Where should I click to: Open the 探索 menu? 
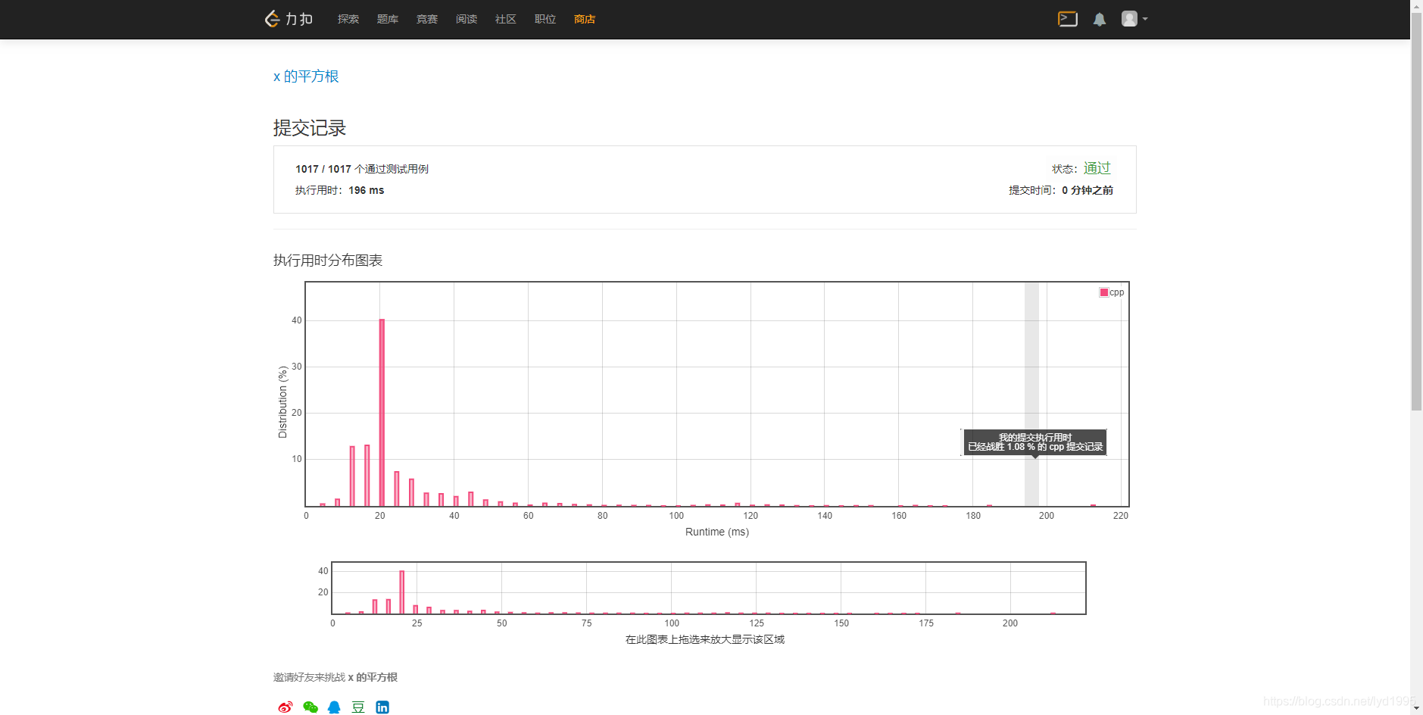tap(348, 19)
